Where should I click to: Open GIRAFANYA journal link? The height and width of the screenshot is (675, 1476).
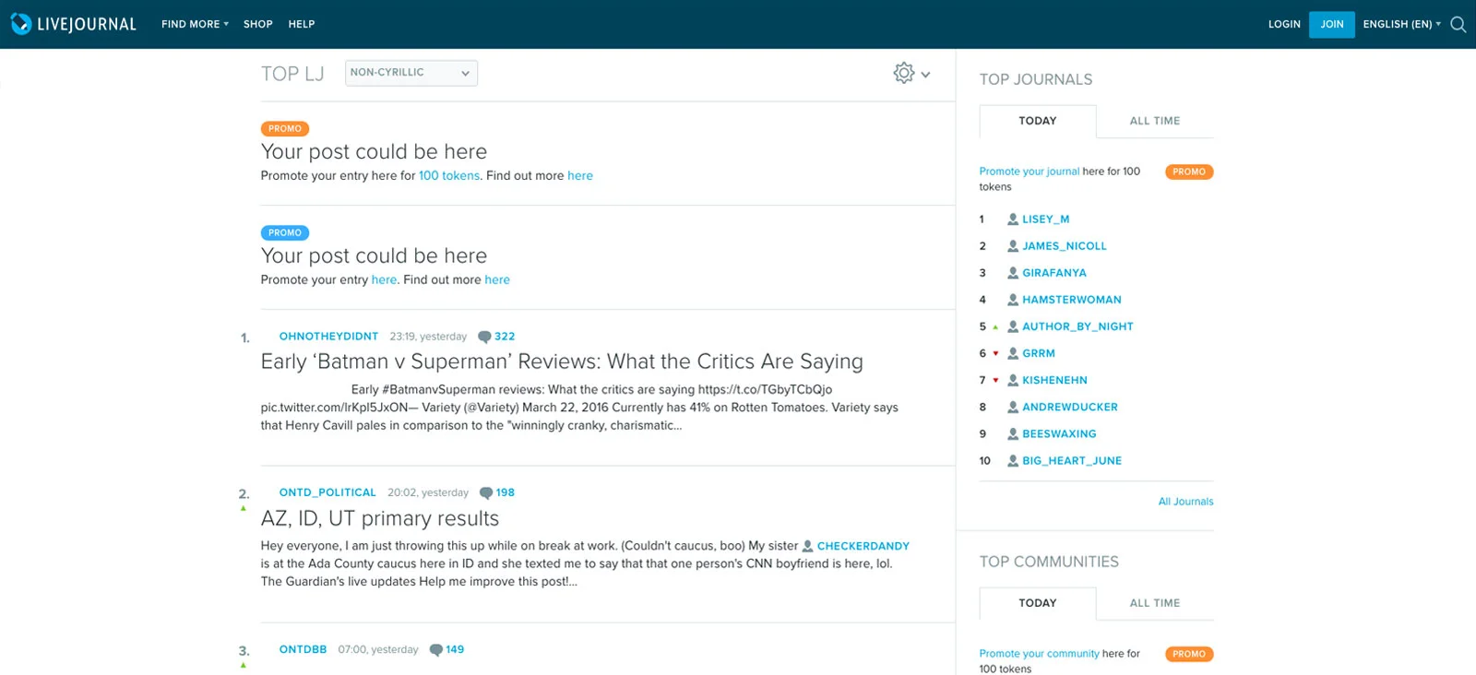click(x=1053, y=273)
